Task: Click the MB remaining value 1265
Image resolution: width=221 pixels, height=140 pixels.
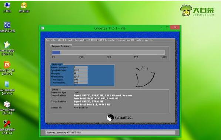Action: [x=81, y=76]
